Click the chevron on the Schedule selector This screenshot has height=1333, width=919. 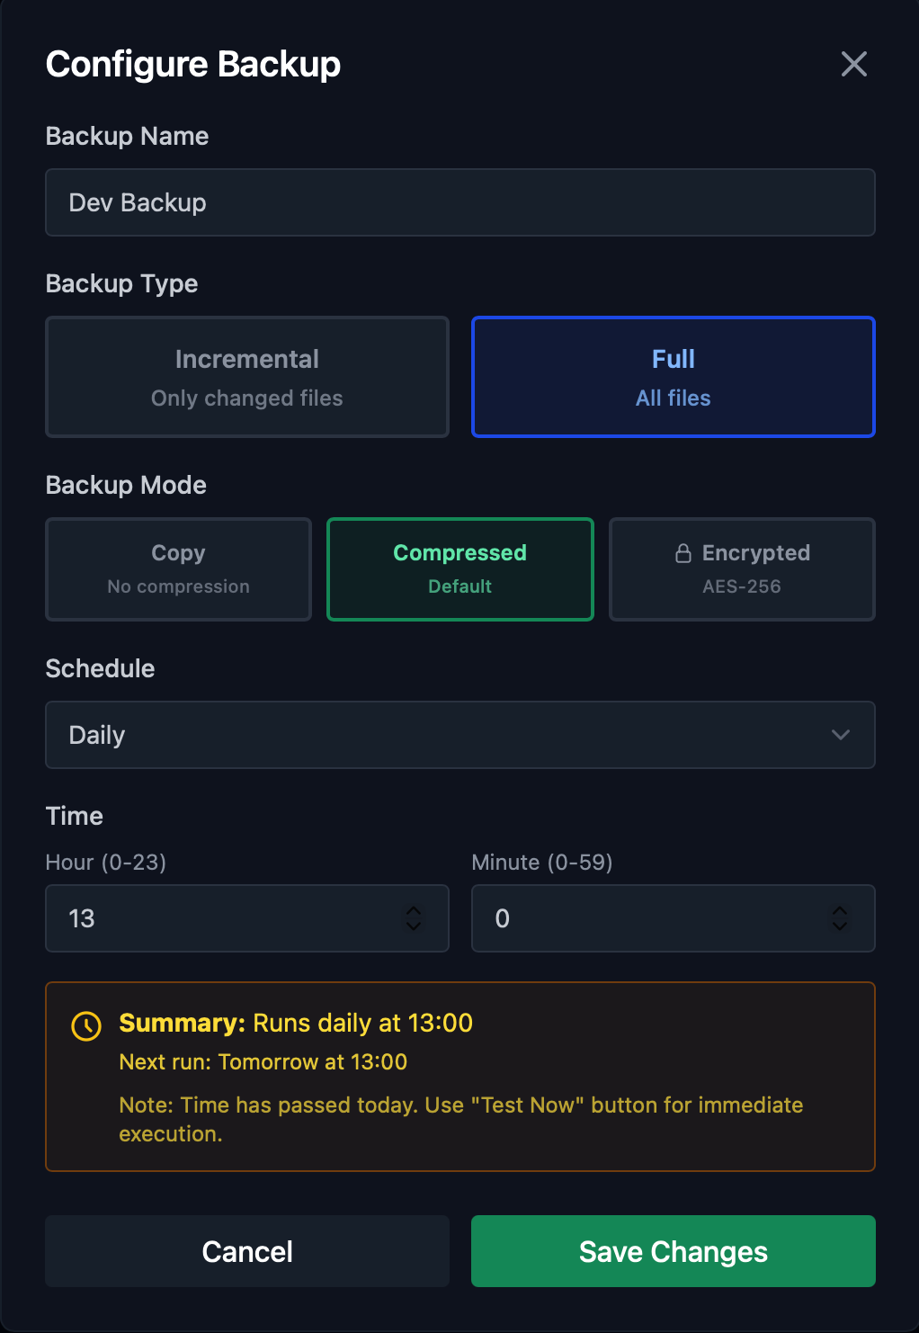click(841, 735)
